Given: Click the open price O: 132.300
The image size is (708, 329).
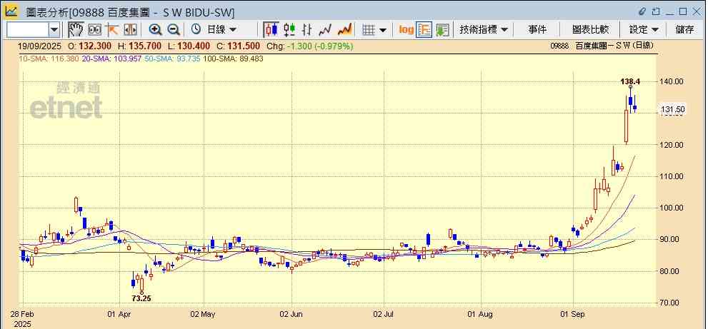Looking at the screenshot, I should click(90, 46).
